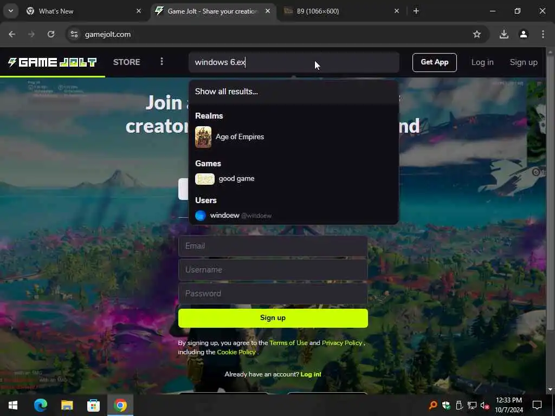Select the 'good game' game result

(293, 179)
